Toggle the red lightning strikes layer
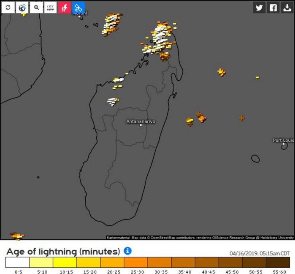The height and width of the screenshot is (274, 295). [x=64, y=8]
